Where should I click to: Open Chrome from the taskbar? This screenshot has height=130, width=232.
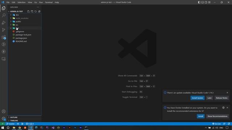click(x=19, y=128)
